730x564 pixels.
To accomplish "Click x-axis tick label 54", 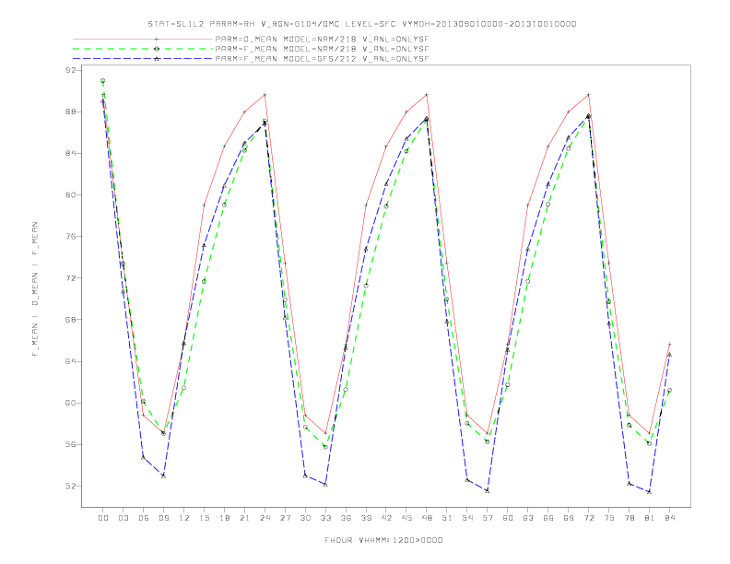I will point(467,518).
